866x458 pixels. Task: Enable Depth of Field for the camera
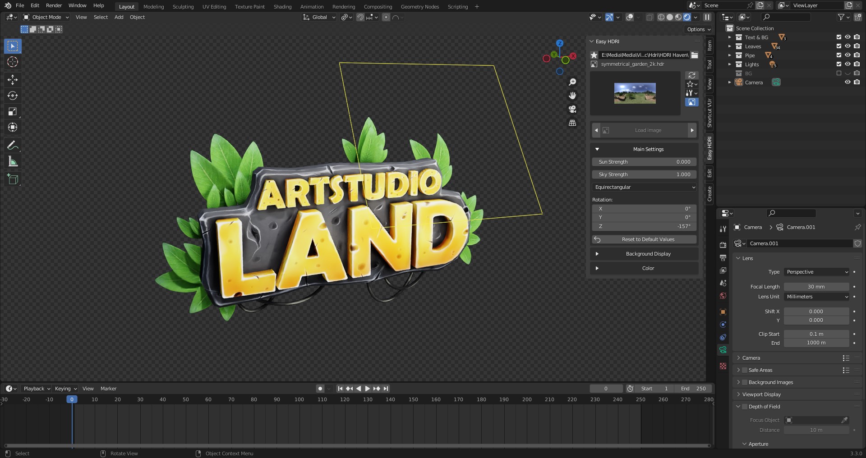coord(744,406)
